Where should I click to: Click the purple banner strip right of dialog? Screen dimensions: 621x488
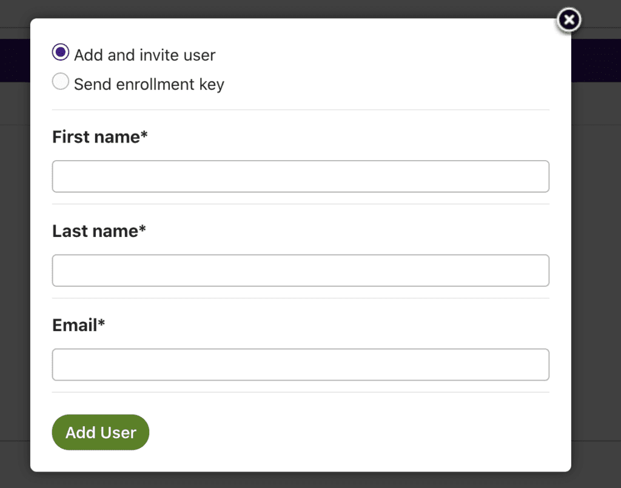(596, 61)
